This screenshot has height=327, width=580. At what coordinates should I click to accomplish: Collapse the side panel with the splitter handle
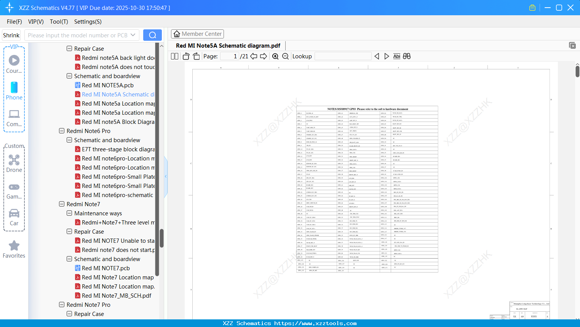(166, 176)
